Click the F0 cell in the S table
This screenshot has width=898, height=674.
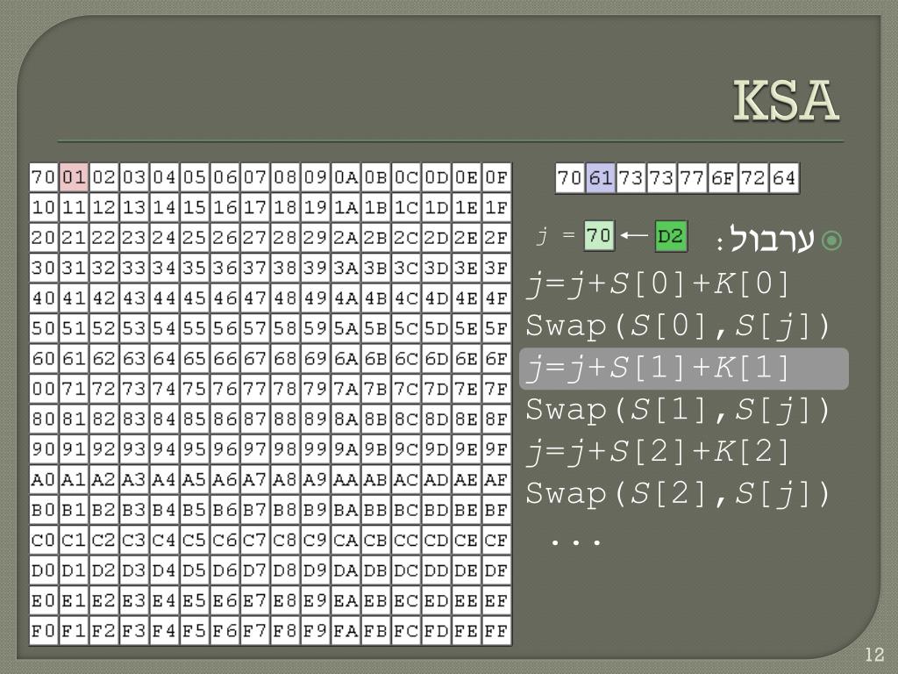44,631
